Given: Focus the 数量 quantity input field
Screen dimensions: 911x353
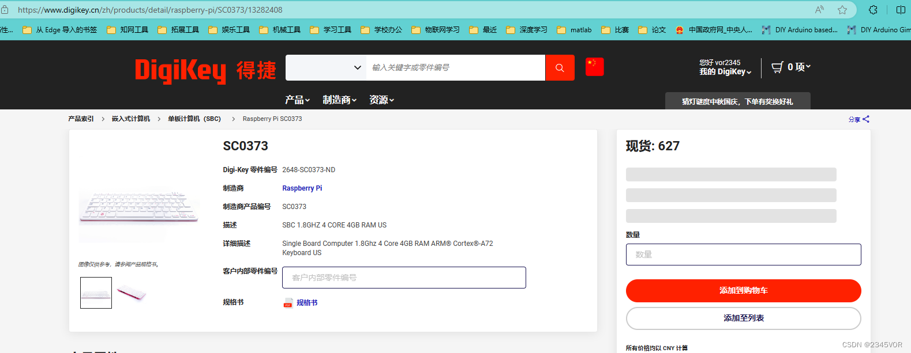Looking at the screenshot, I should click(x=743, y=255).
